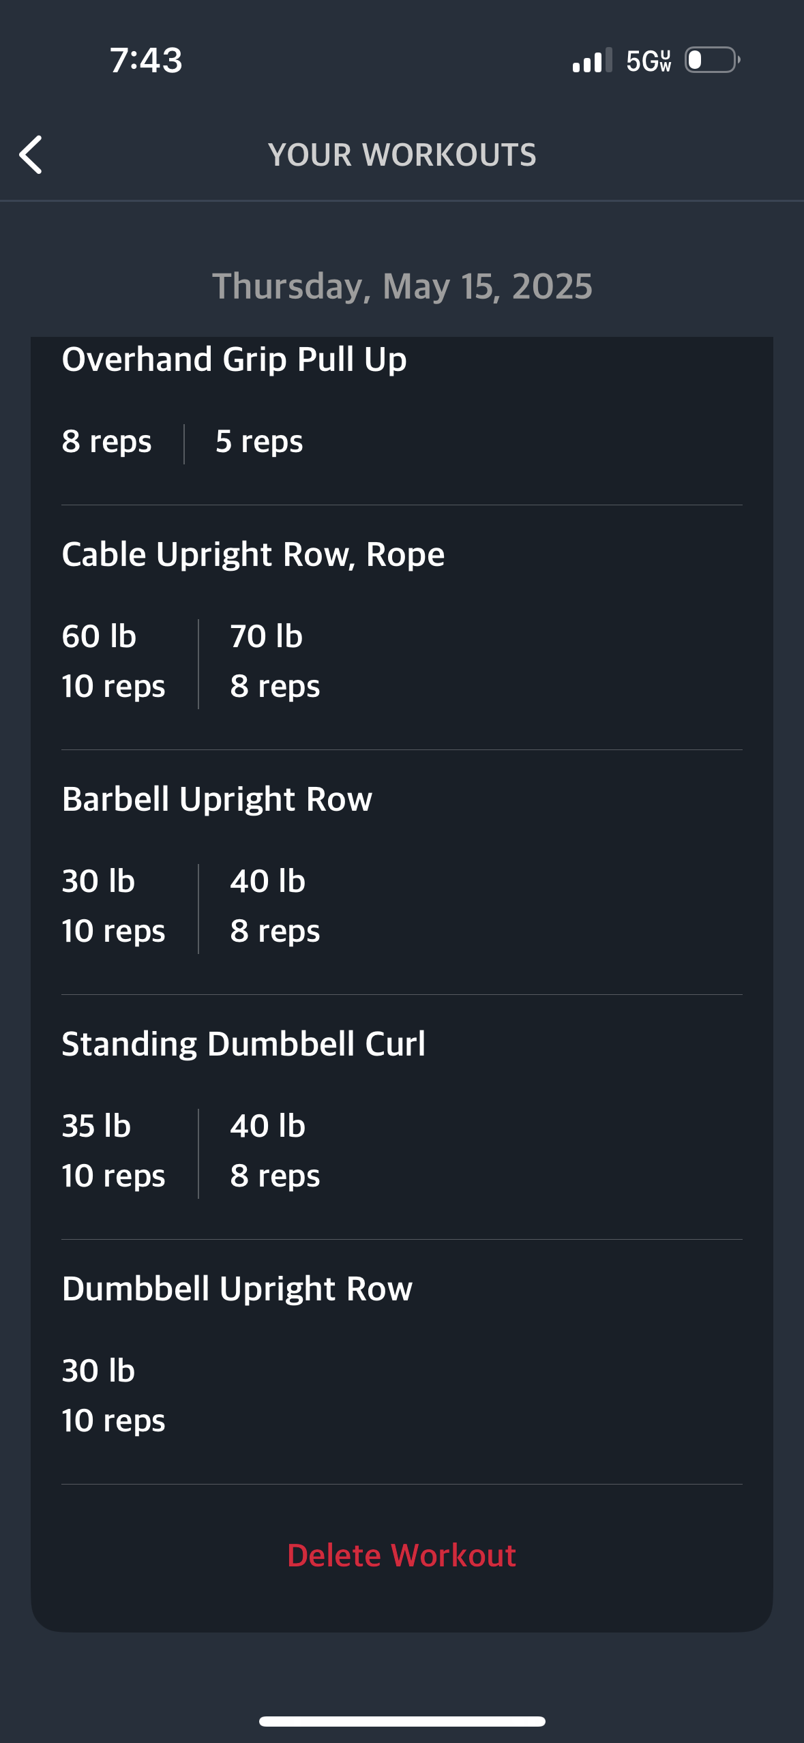Select the YOUR WORKOUTS header title
This screenshot has width=804, height=1743.
pos(402,155)
